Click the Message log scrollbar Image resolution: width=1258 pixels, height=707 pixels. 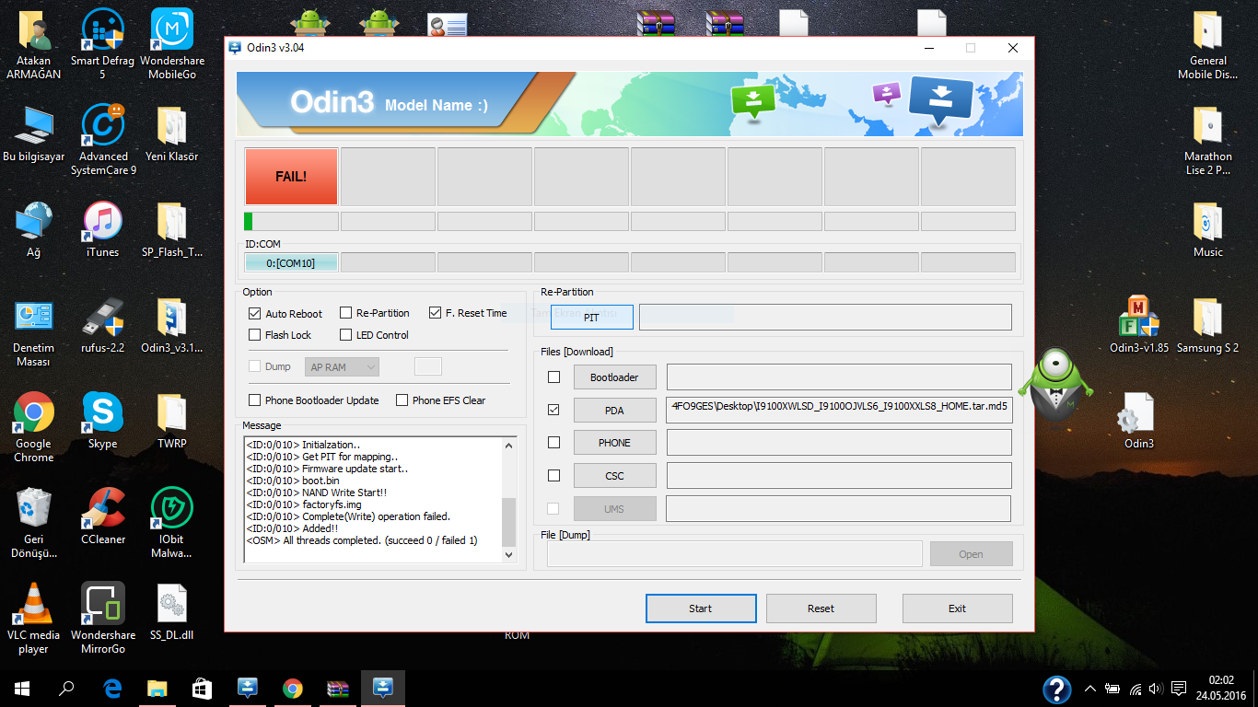pos(509,499)
